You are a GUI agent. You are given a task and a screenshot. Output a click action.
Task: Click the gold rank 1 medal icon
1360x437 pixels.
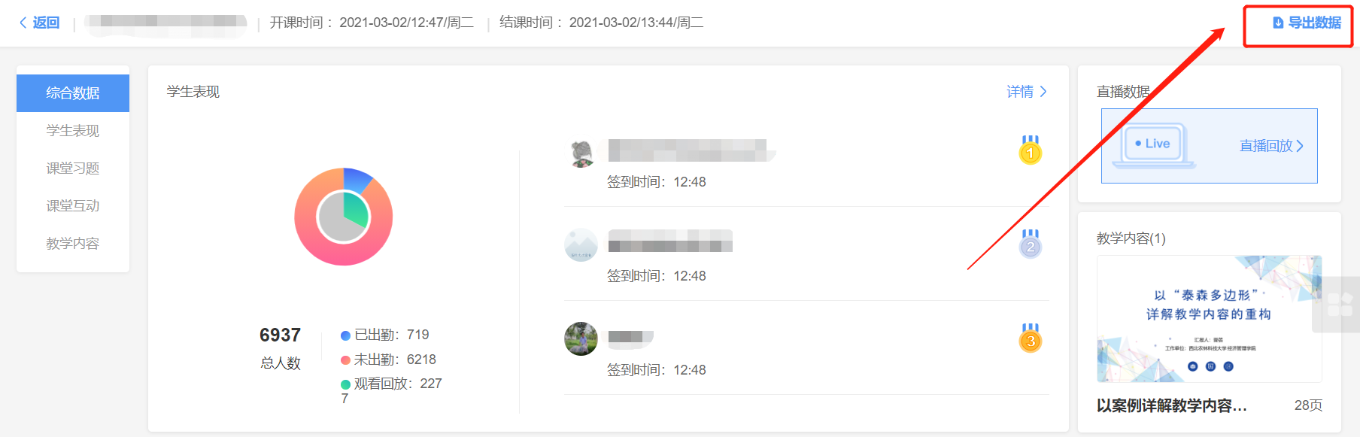tap(1031, 150)
